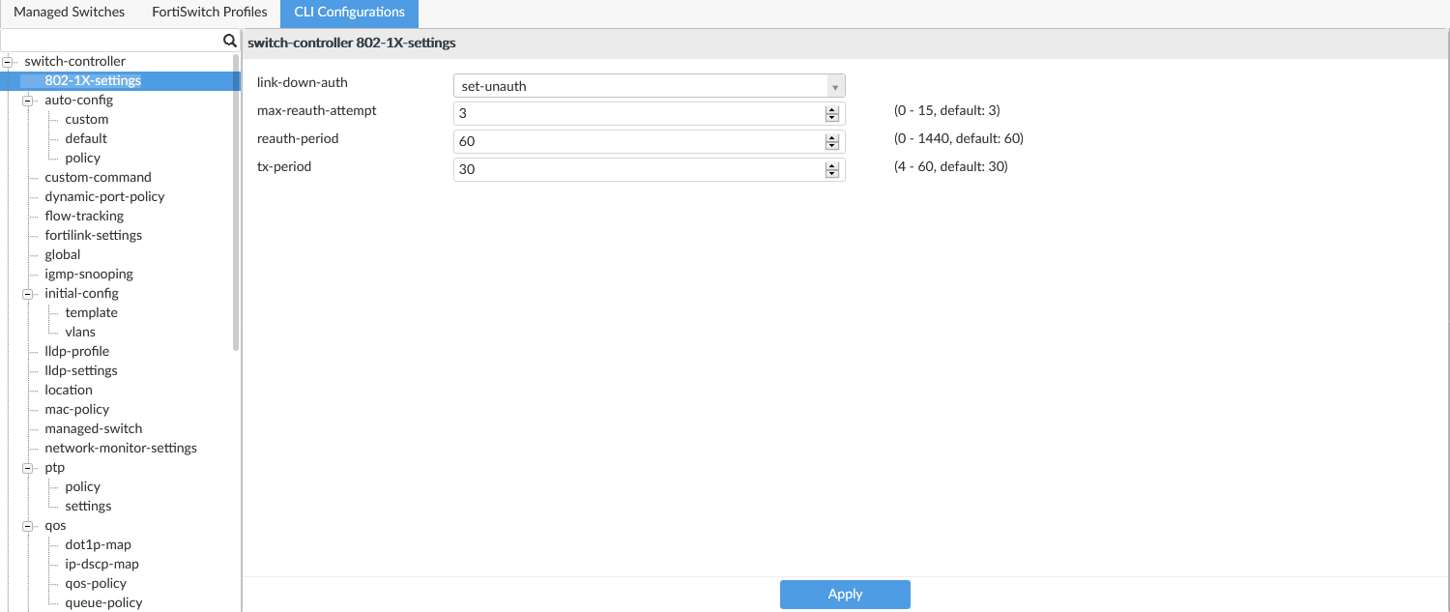1450x612 pixels.
Task: Click max-reauth-attempt spinner arrows
Action: (831, 114)
